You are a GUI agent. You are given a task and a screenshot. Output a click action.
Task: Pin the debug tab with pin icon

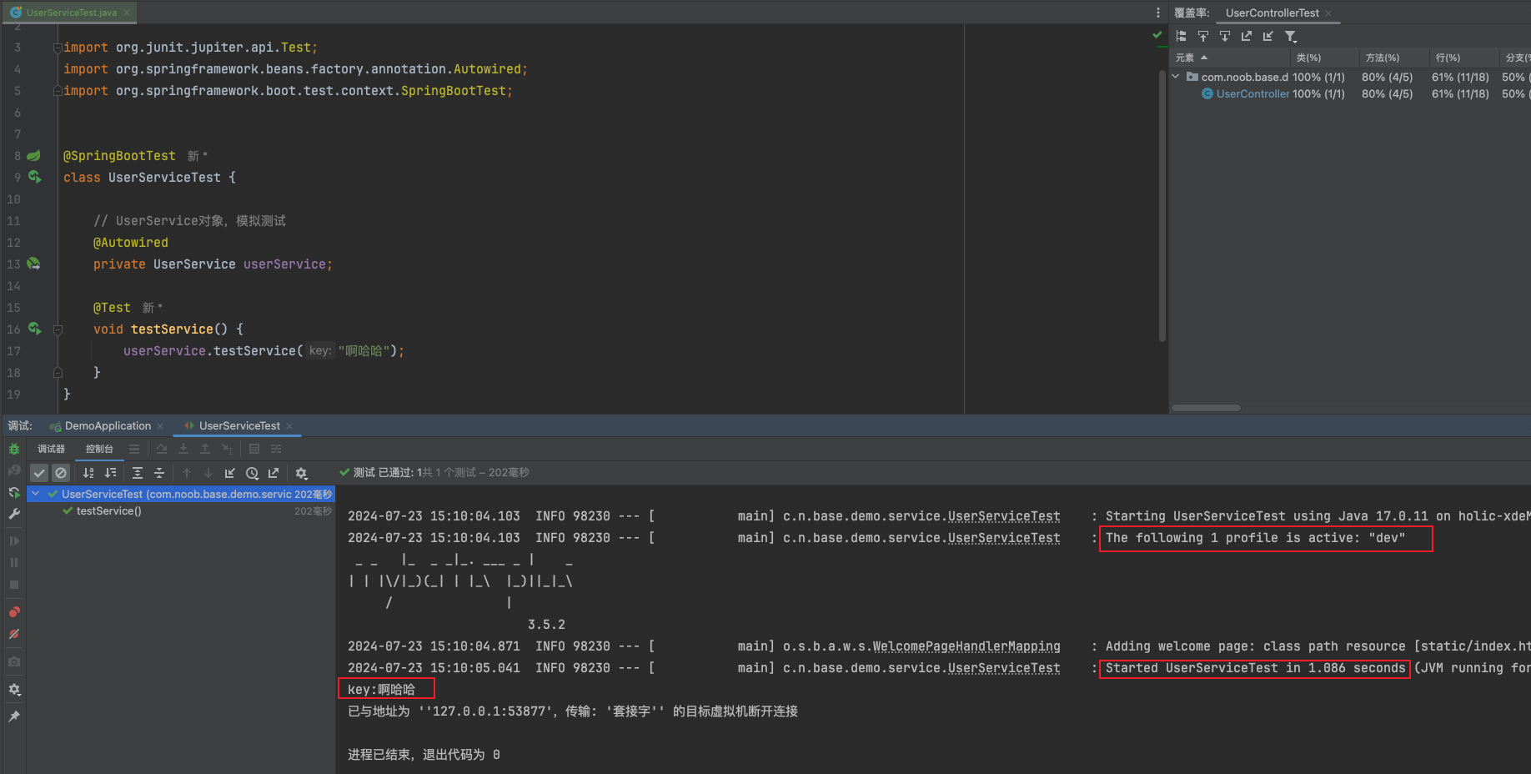pyautogui.click(x=14, y=716)
